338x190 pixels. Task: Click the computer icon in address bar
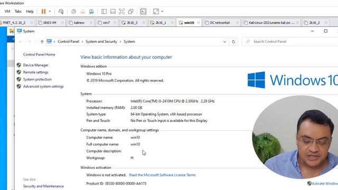tap(49, 41)
